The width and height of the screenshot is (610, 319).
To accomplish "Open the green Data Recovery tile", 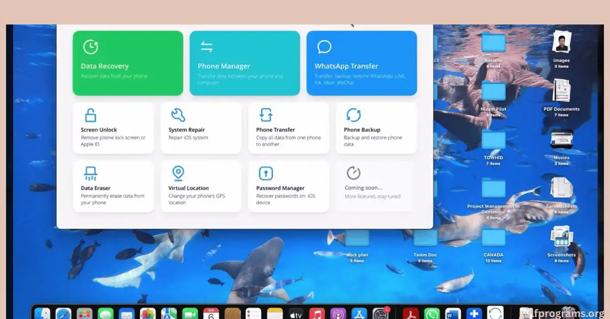I will [x=128, y=63].
